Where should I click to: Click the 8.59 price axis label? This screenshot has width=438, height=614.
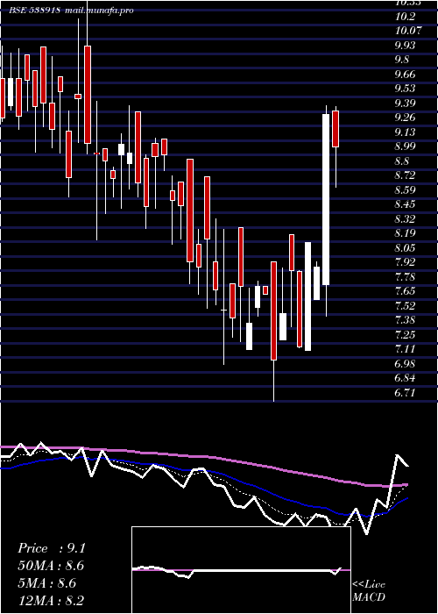(x=405, y=190)
